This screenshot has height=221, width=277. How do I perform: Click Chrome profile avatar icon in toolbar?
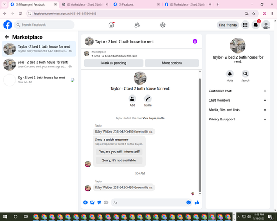264,14
